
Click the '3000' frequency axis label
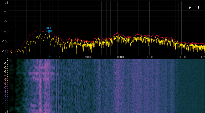(149, 57)
